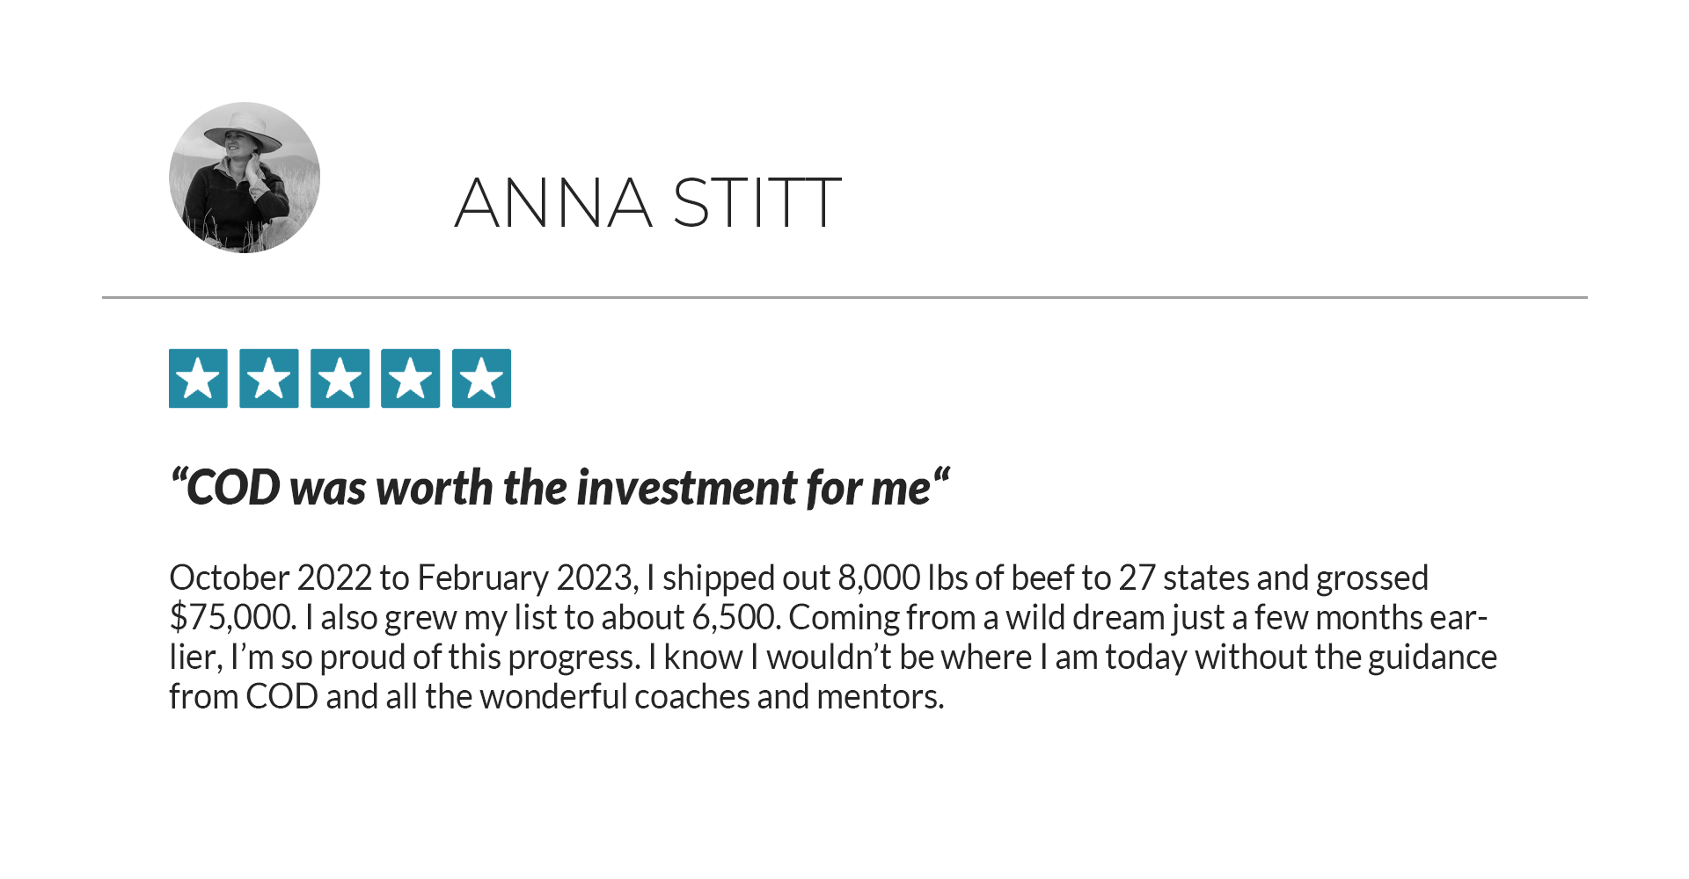
Task: Click the first star rating icon
Action: pyautogui.click(x=198, y=379)
